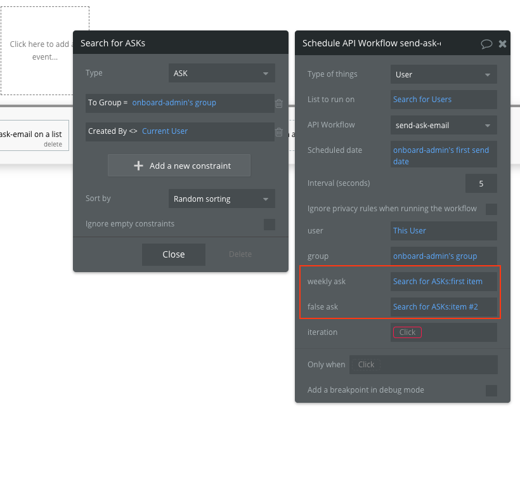The image size is (520, 477).
Task: Open the comments bubble on the workflow dialog
Action: coord(486,42)
